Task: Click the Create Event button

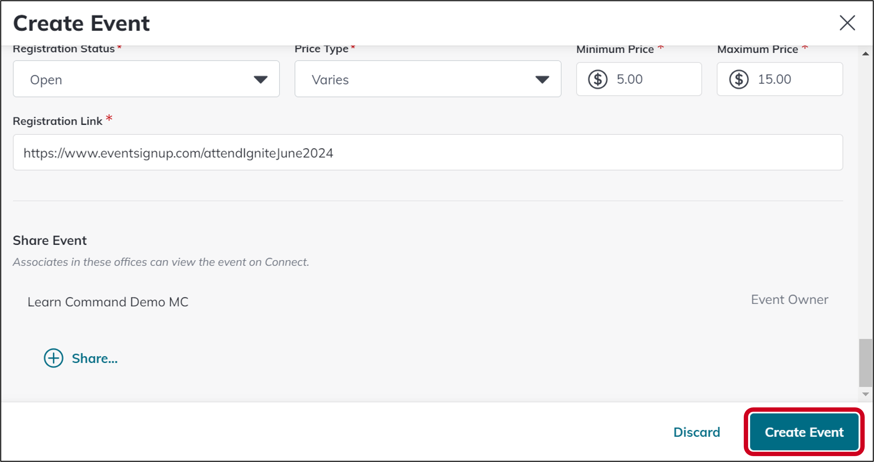Action: [x=803, y=432]
